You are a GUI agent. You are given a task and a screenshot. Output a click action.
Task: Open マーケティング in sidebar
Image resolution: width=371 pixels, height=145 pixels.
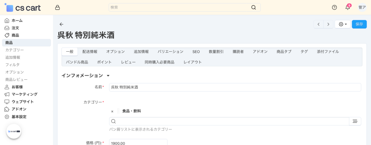point(24,94)
